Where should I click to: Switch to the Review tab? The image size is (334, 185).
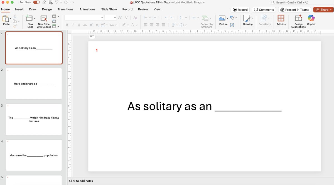143,9
